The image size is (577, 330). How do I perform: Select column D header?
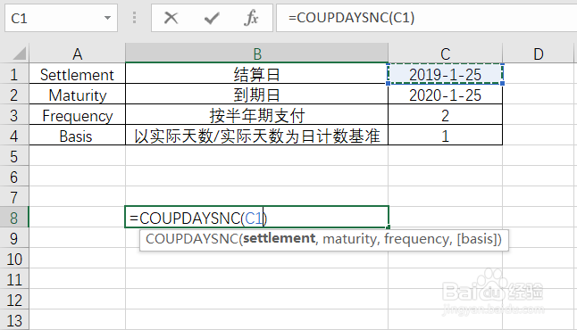539,54
